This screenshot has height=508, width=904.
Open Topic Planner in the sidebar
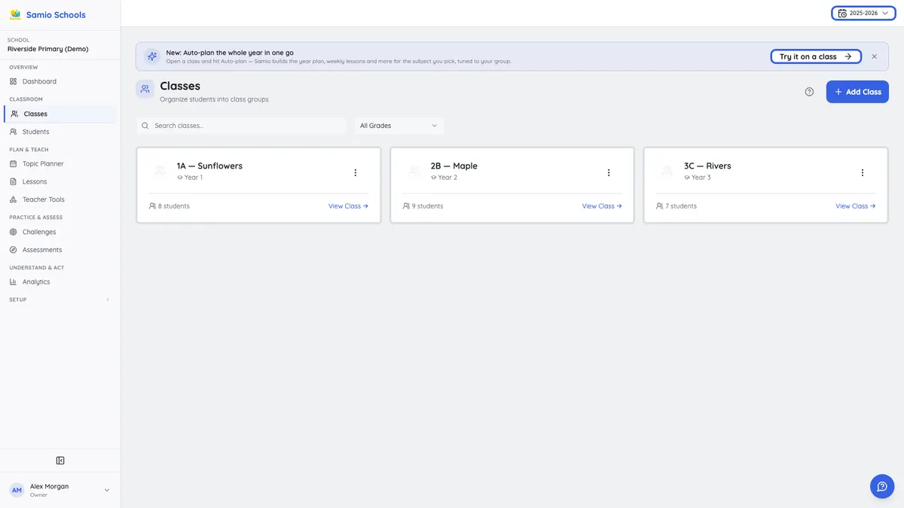coord(60,163)
